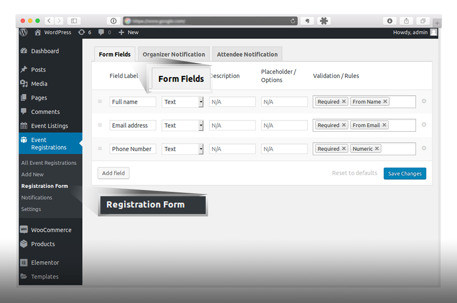Open the type dropdown for Email address
The image size is (457, 303).
point(183,126)
